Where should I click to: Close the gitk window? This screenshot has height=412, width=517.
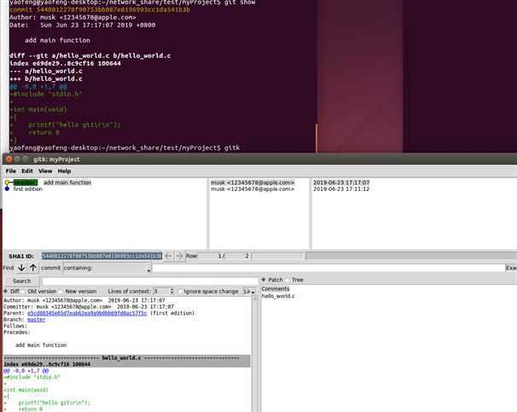9,160
